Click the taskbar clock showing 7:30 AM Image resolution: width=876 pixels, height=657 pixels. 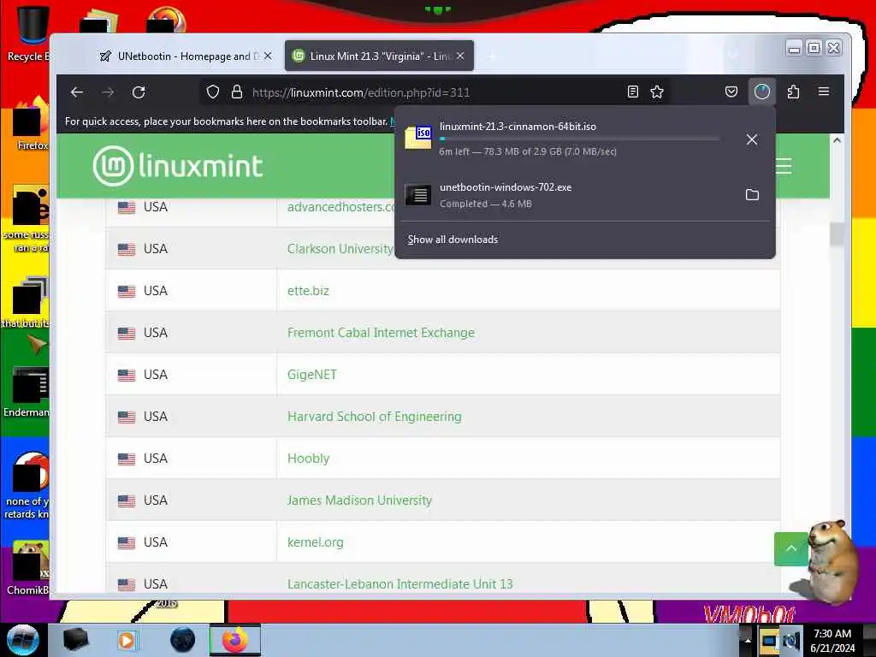click(x=832, y=640)
